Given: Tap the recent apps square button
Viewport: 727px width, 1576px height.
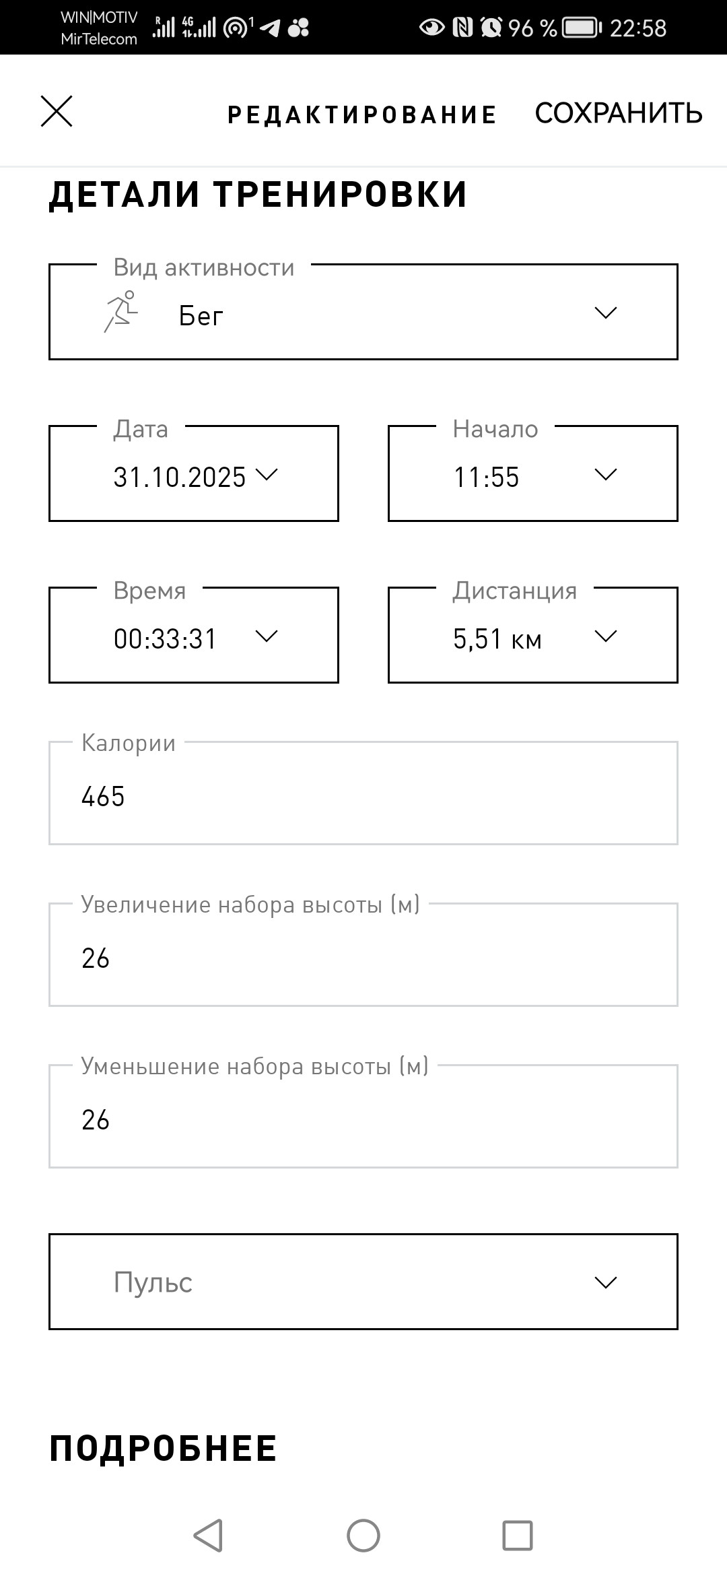Looking at the screenshot, I should pyautogui.click(x=518, y=1536).
